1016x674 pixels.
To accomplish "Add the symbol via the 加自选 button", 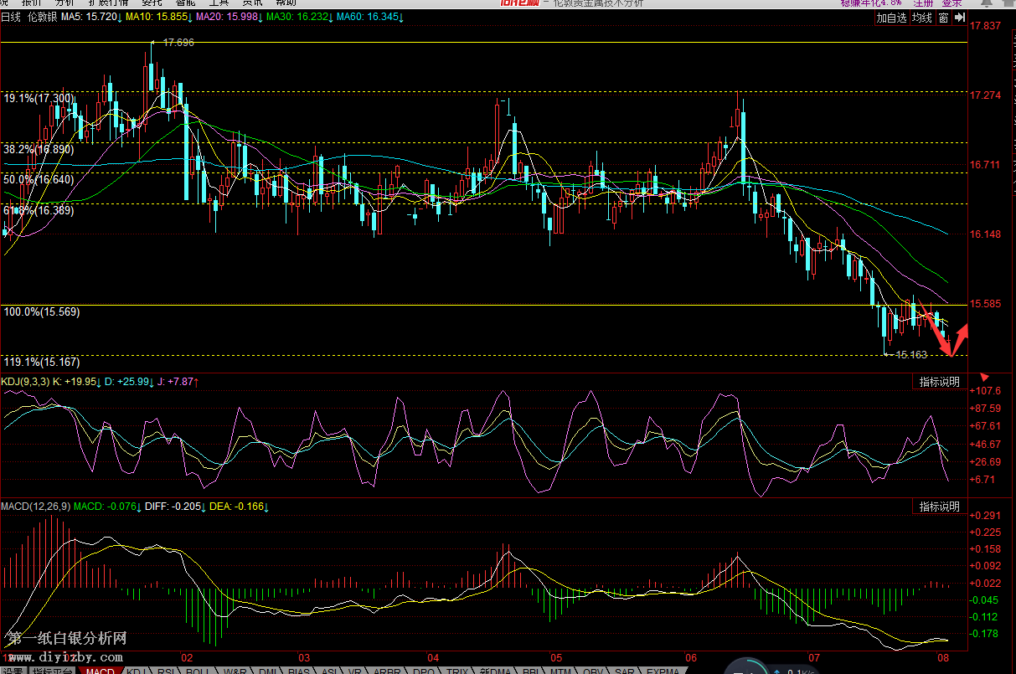I will tap(892, 18).
